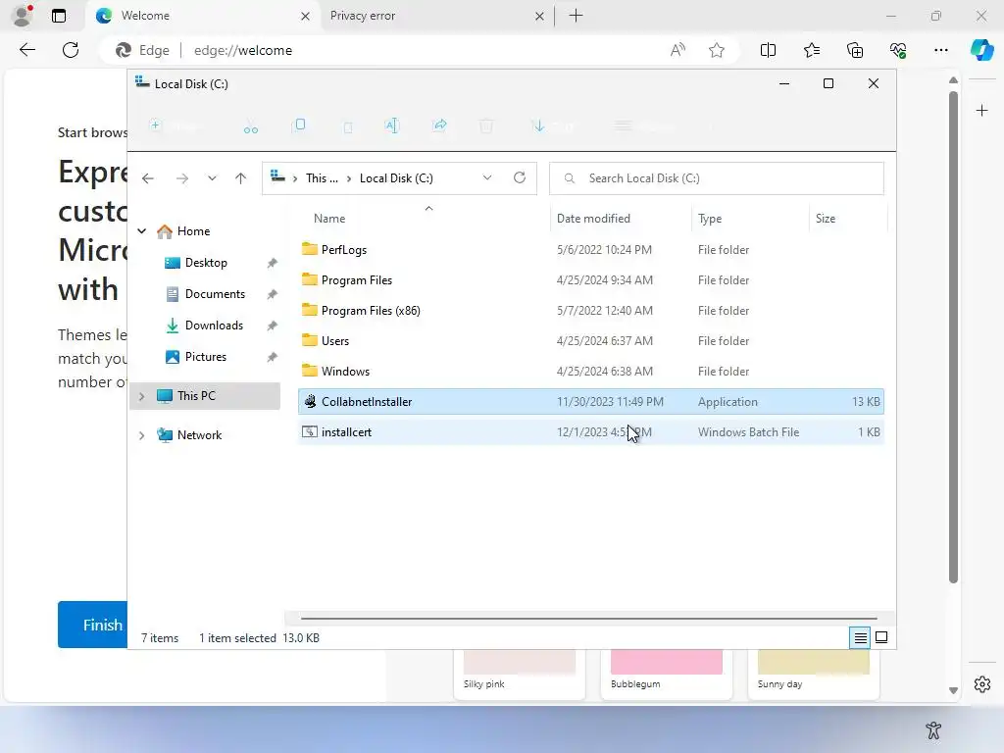Refresh the Local Disk (C:) folder view

pyautogui.click(x=520, y=177)
